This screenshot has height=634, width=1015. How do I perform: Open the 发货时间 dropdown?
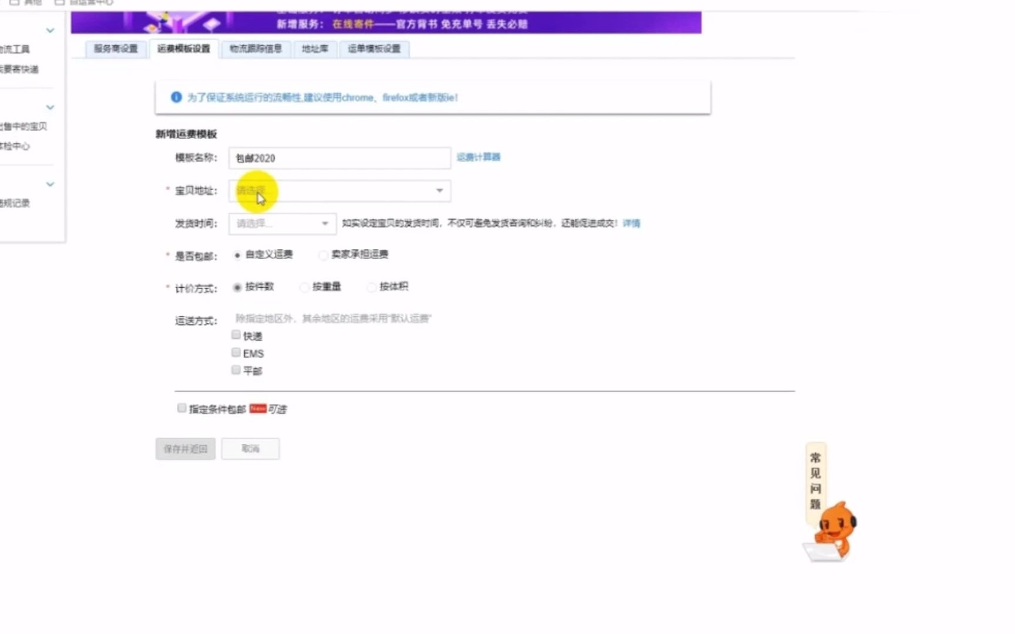pos(283,224)
